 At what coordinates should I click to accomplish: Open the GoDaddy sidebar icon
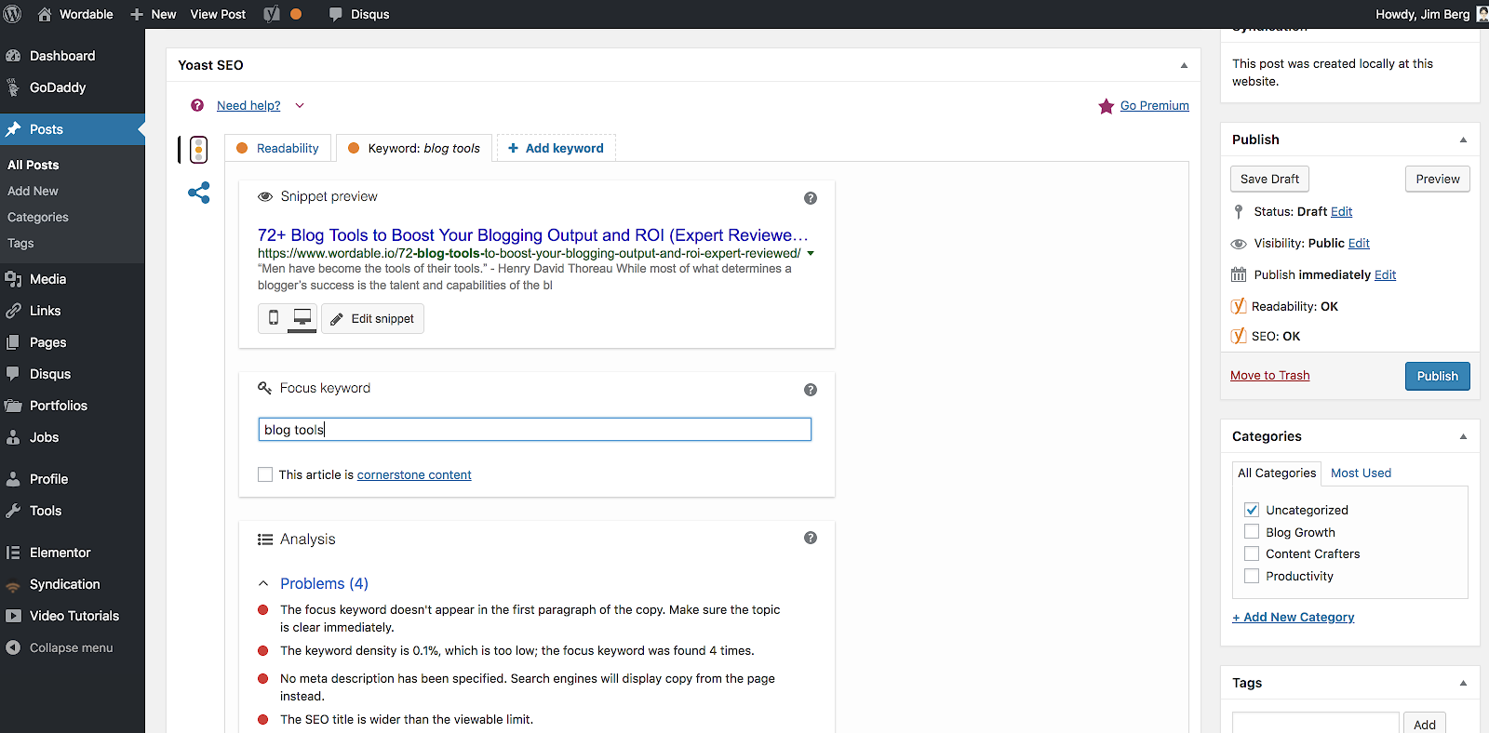[x=13, y=87]
